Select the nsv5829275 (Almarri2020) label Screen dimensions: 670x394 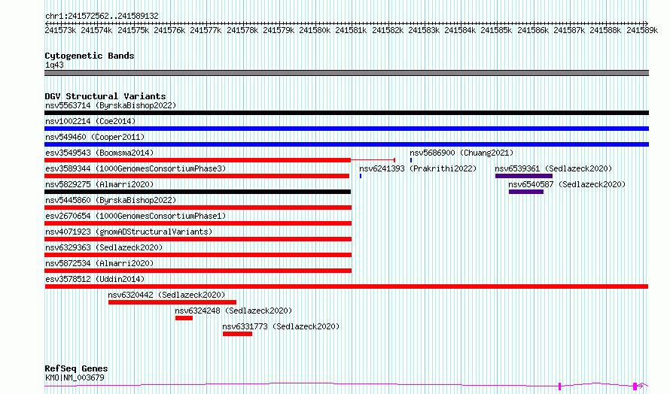tap(99, 184)
